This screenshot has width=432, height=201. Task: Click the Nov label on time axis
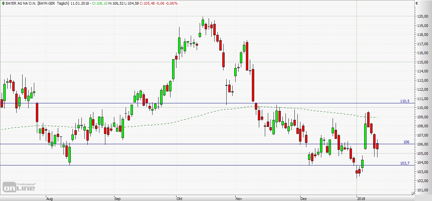coord(239,198)
